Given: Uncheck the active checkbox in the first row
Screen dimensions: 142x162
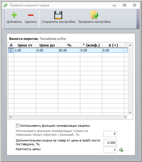Looking at the screenshot, I should click(x=11, y=50).
